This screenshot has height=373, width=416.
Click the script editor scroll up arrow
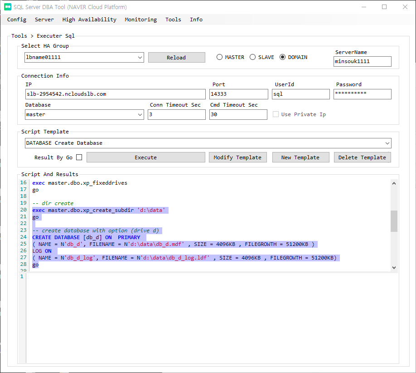point(394,183)
